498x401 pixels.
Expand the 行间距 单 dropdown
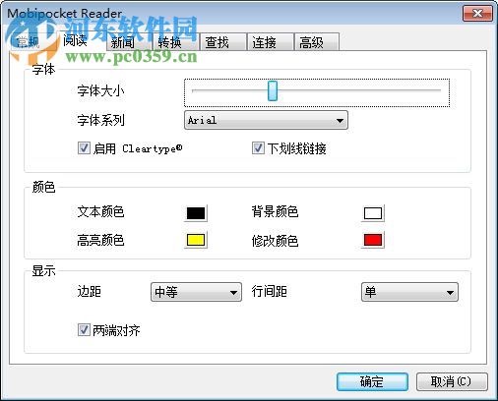409,292
